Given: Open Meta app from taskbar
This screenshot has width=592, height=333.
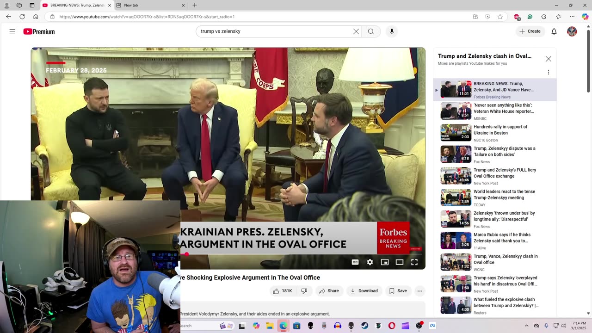Looking at the screenshot, I should click(x=432, y=326).
